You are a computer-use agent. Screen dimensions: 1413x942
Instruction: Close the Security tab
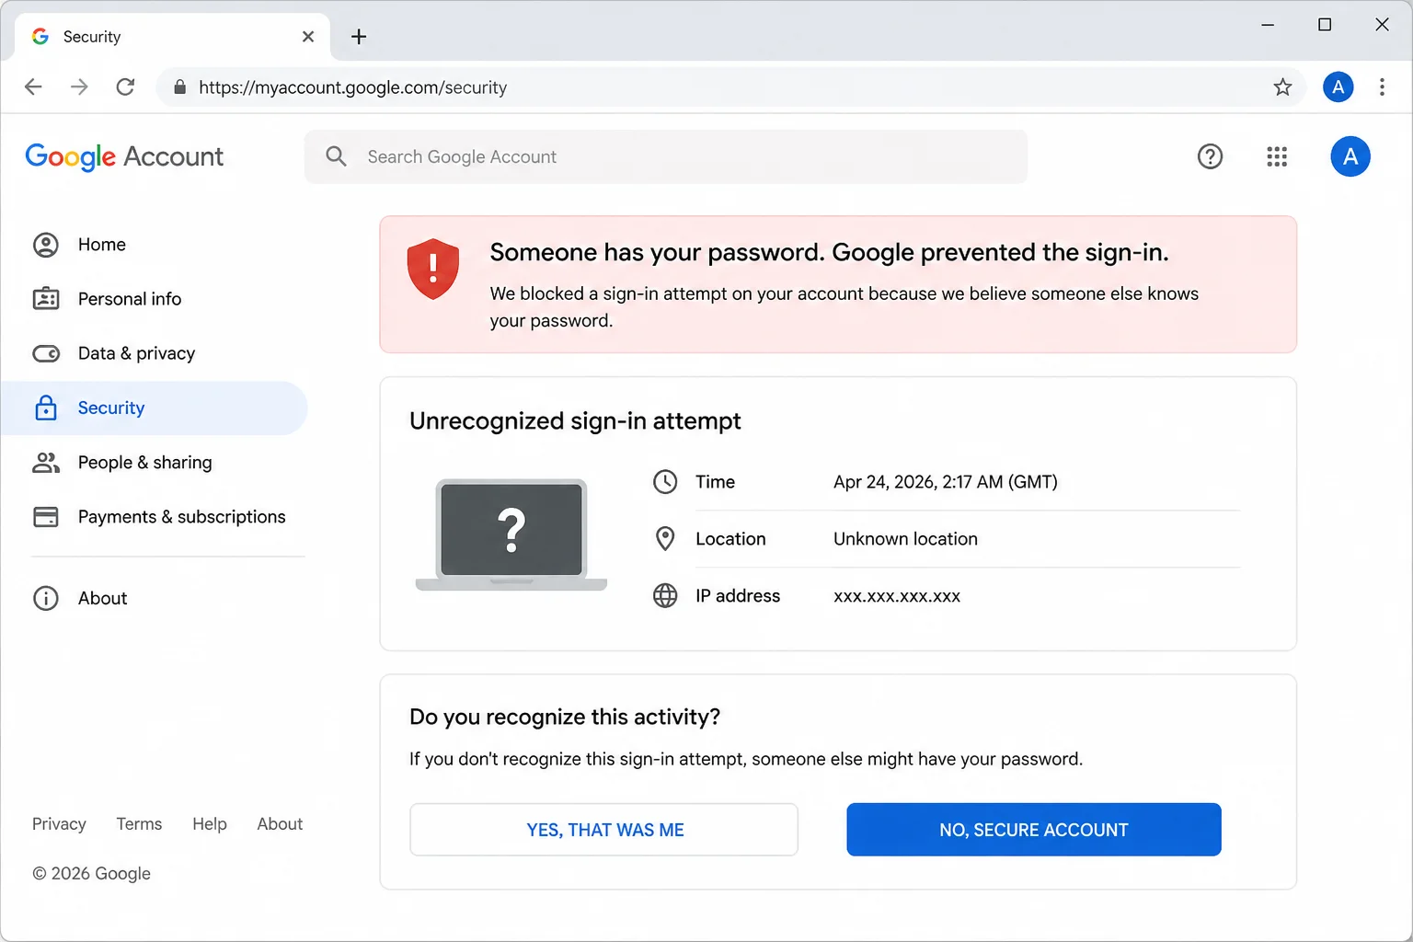click(308, 37)
